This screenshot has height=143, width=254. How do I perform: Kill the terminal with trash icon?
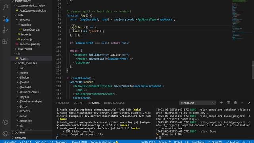point(235,103)
